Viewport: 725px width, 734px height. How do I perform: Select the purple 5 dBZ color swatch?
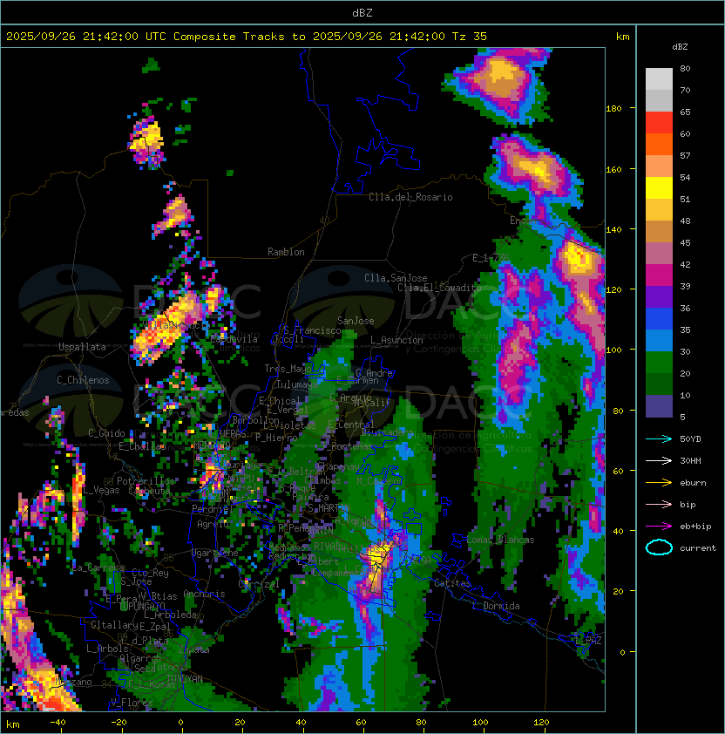[x=659, y=406]
